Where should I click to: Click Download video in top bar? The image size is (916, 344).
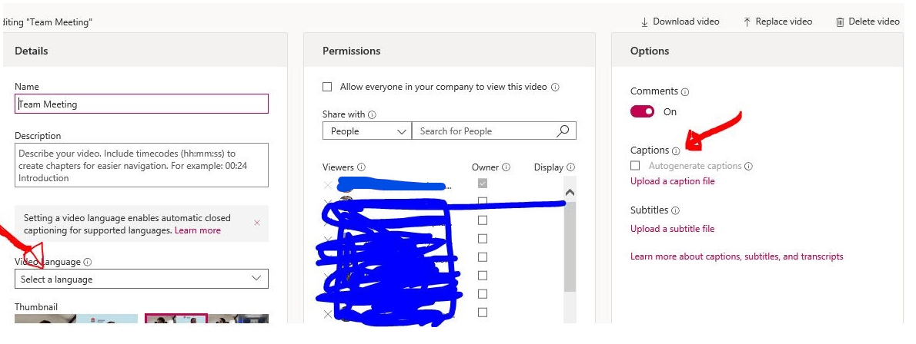point(680,21)
